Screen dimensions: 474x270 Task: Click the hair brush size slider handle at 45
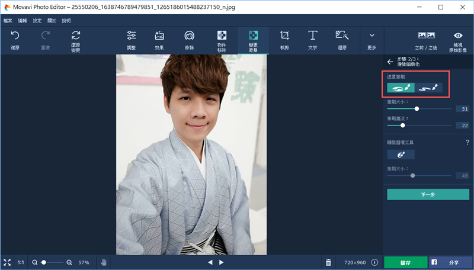(x=412, y=175)
